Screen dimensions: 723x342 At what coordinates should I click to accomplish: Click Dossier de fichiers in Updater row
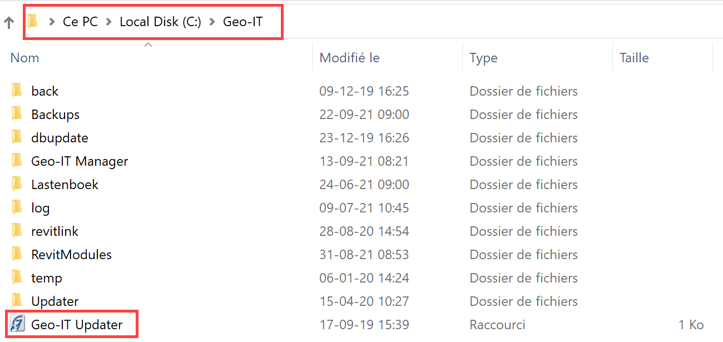tap(523, 301)
